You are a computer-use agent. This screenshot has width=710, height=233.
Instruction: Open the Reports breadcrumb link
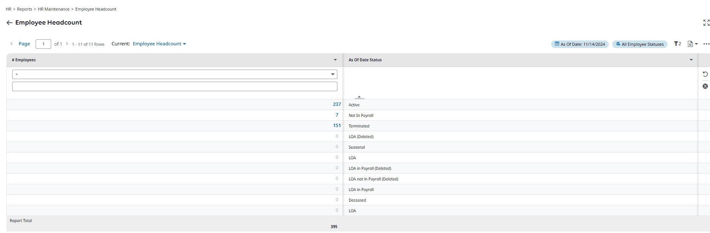tap(25, 9)
